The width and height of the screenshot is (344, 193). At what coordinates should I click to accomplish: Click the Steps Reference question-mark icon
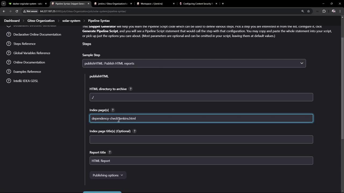click(9, 44)
